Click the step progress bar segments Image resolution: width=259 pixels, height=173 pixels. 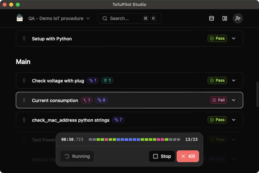[x=134, y=140]
